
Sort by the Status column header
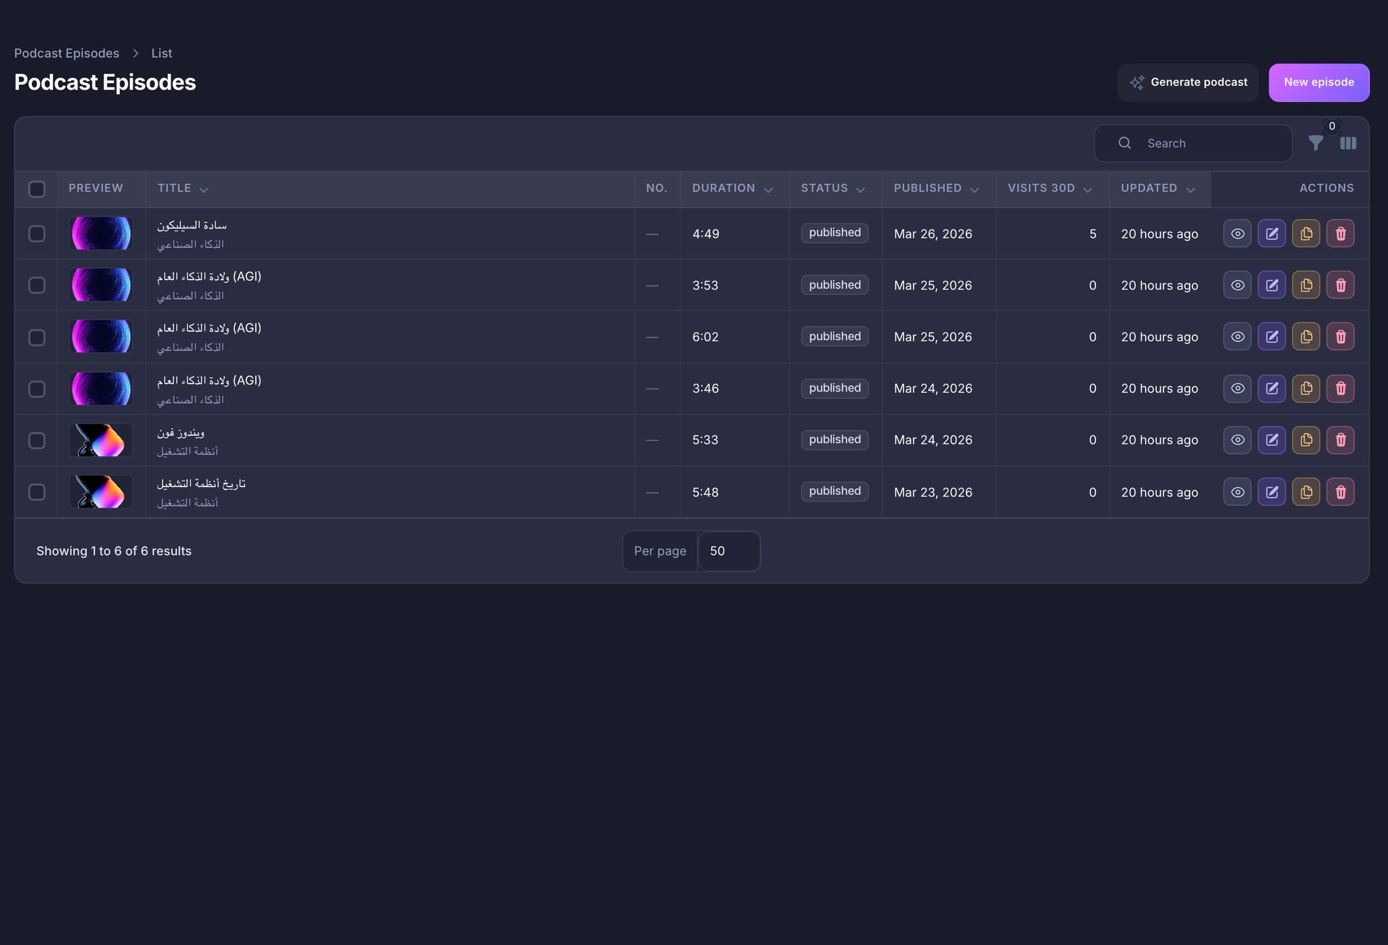pyautogui.click(x=833, y=188)
